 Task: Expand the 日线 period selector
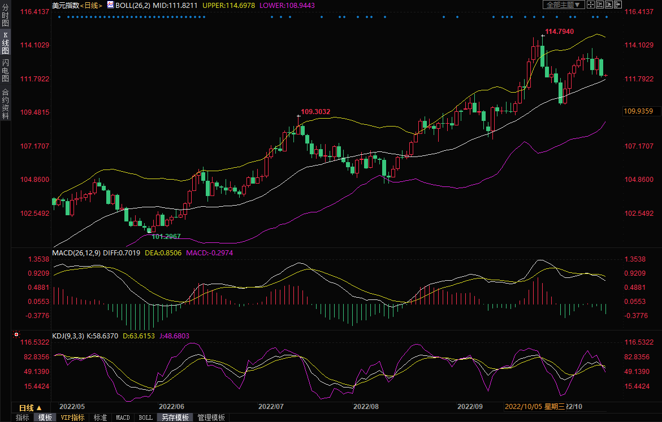(30, 408)
